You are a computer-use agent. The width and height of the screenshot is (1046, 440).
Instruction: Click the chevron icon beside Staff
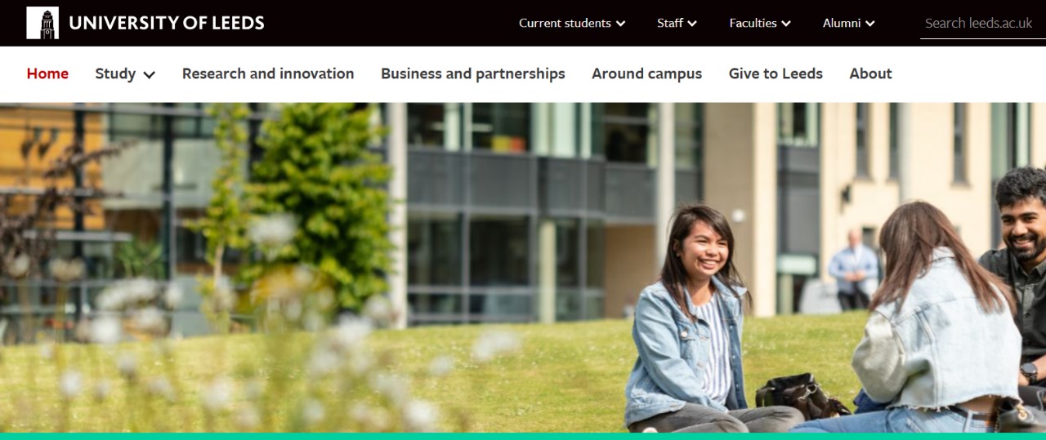(x=692, y=24)
